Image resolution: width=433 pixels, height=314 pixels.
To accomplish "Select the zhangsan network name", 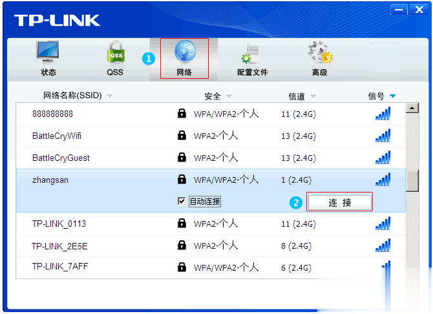I will pyautogui.click(x=50, y=180).
